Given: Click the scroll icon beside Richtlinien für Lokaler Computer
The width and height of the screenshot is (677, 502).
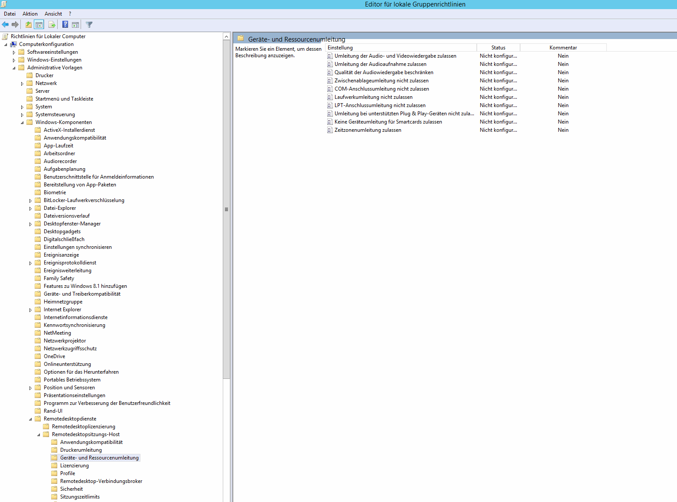Looking at the screenshot, I should 5,36.
